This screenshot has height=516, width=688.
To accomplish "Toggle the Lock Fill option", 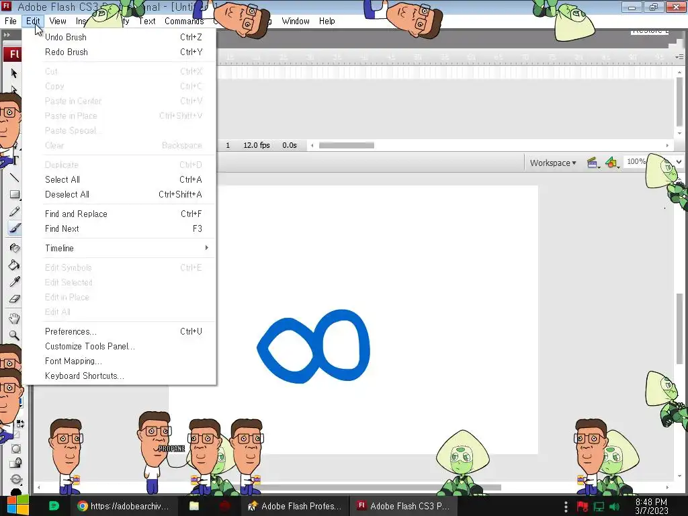I will click(16, 463).
